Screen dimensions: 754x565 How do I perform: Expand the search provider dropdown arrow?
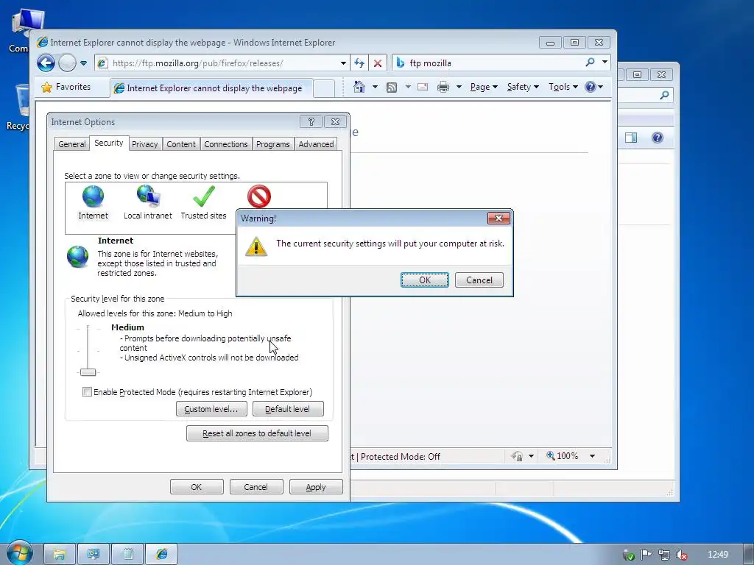605,63
